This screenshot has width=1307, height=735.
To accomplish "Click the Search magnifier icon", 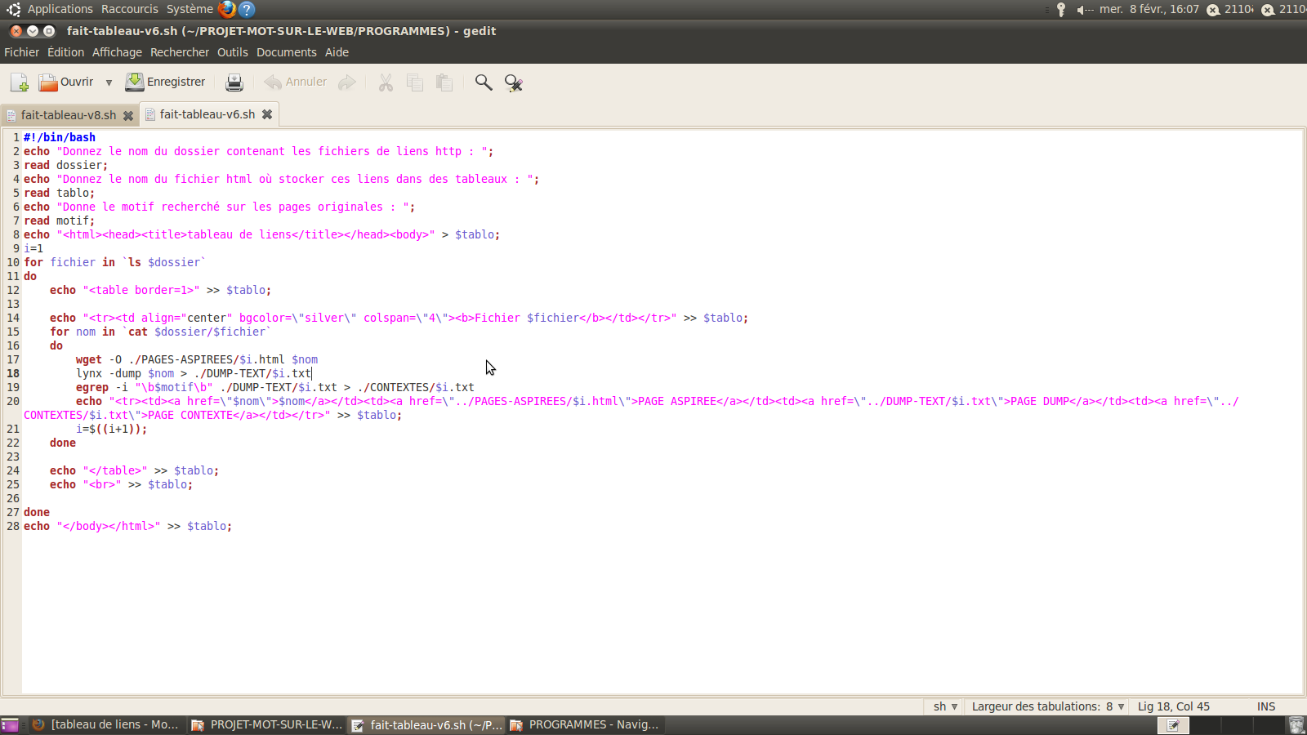I will [484, 82].
